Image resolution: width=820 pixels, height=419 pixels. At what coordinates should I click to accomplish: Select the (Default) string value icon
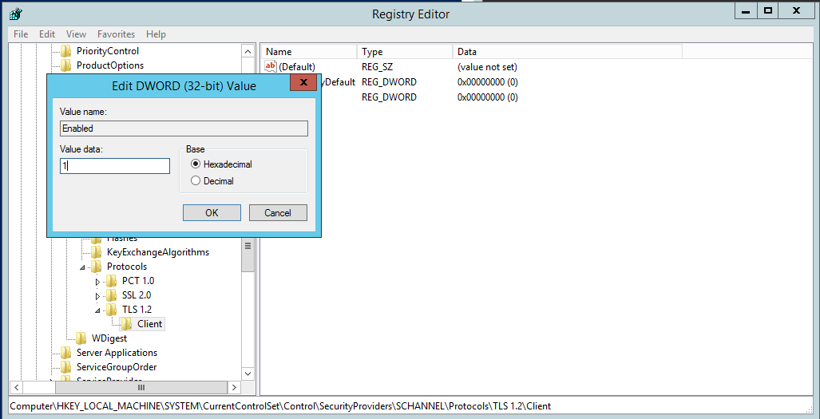270,66
